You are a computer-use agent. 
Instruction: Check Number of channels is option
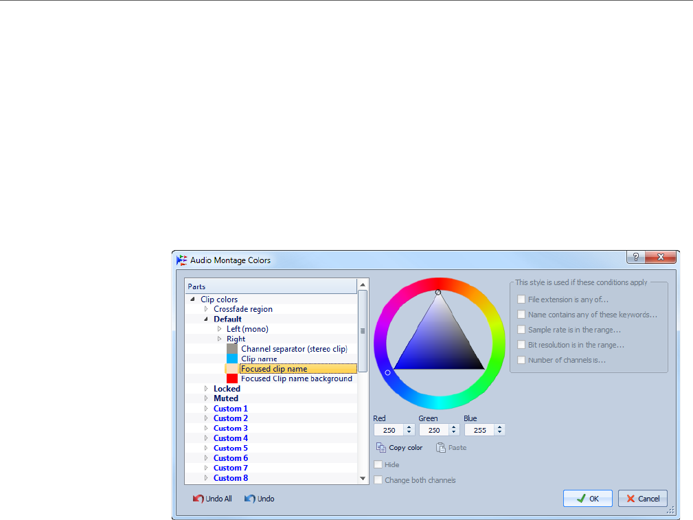coord(521,360)
